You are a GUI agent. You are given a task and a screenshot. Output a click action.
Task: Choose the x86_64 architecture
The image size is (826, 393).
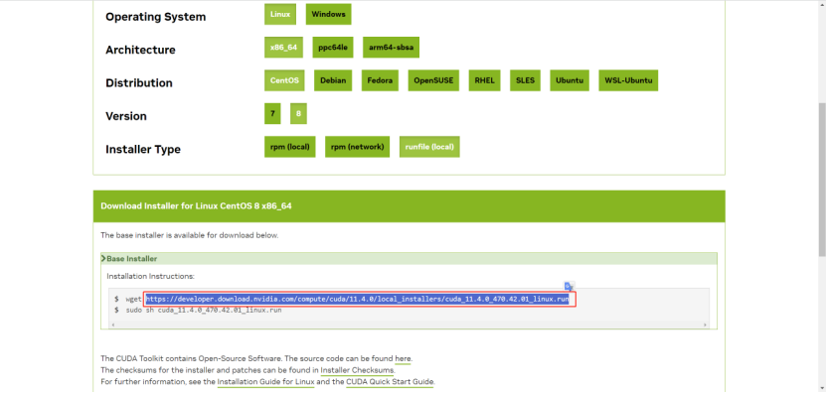tap(283, 48)
